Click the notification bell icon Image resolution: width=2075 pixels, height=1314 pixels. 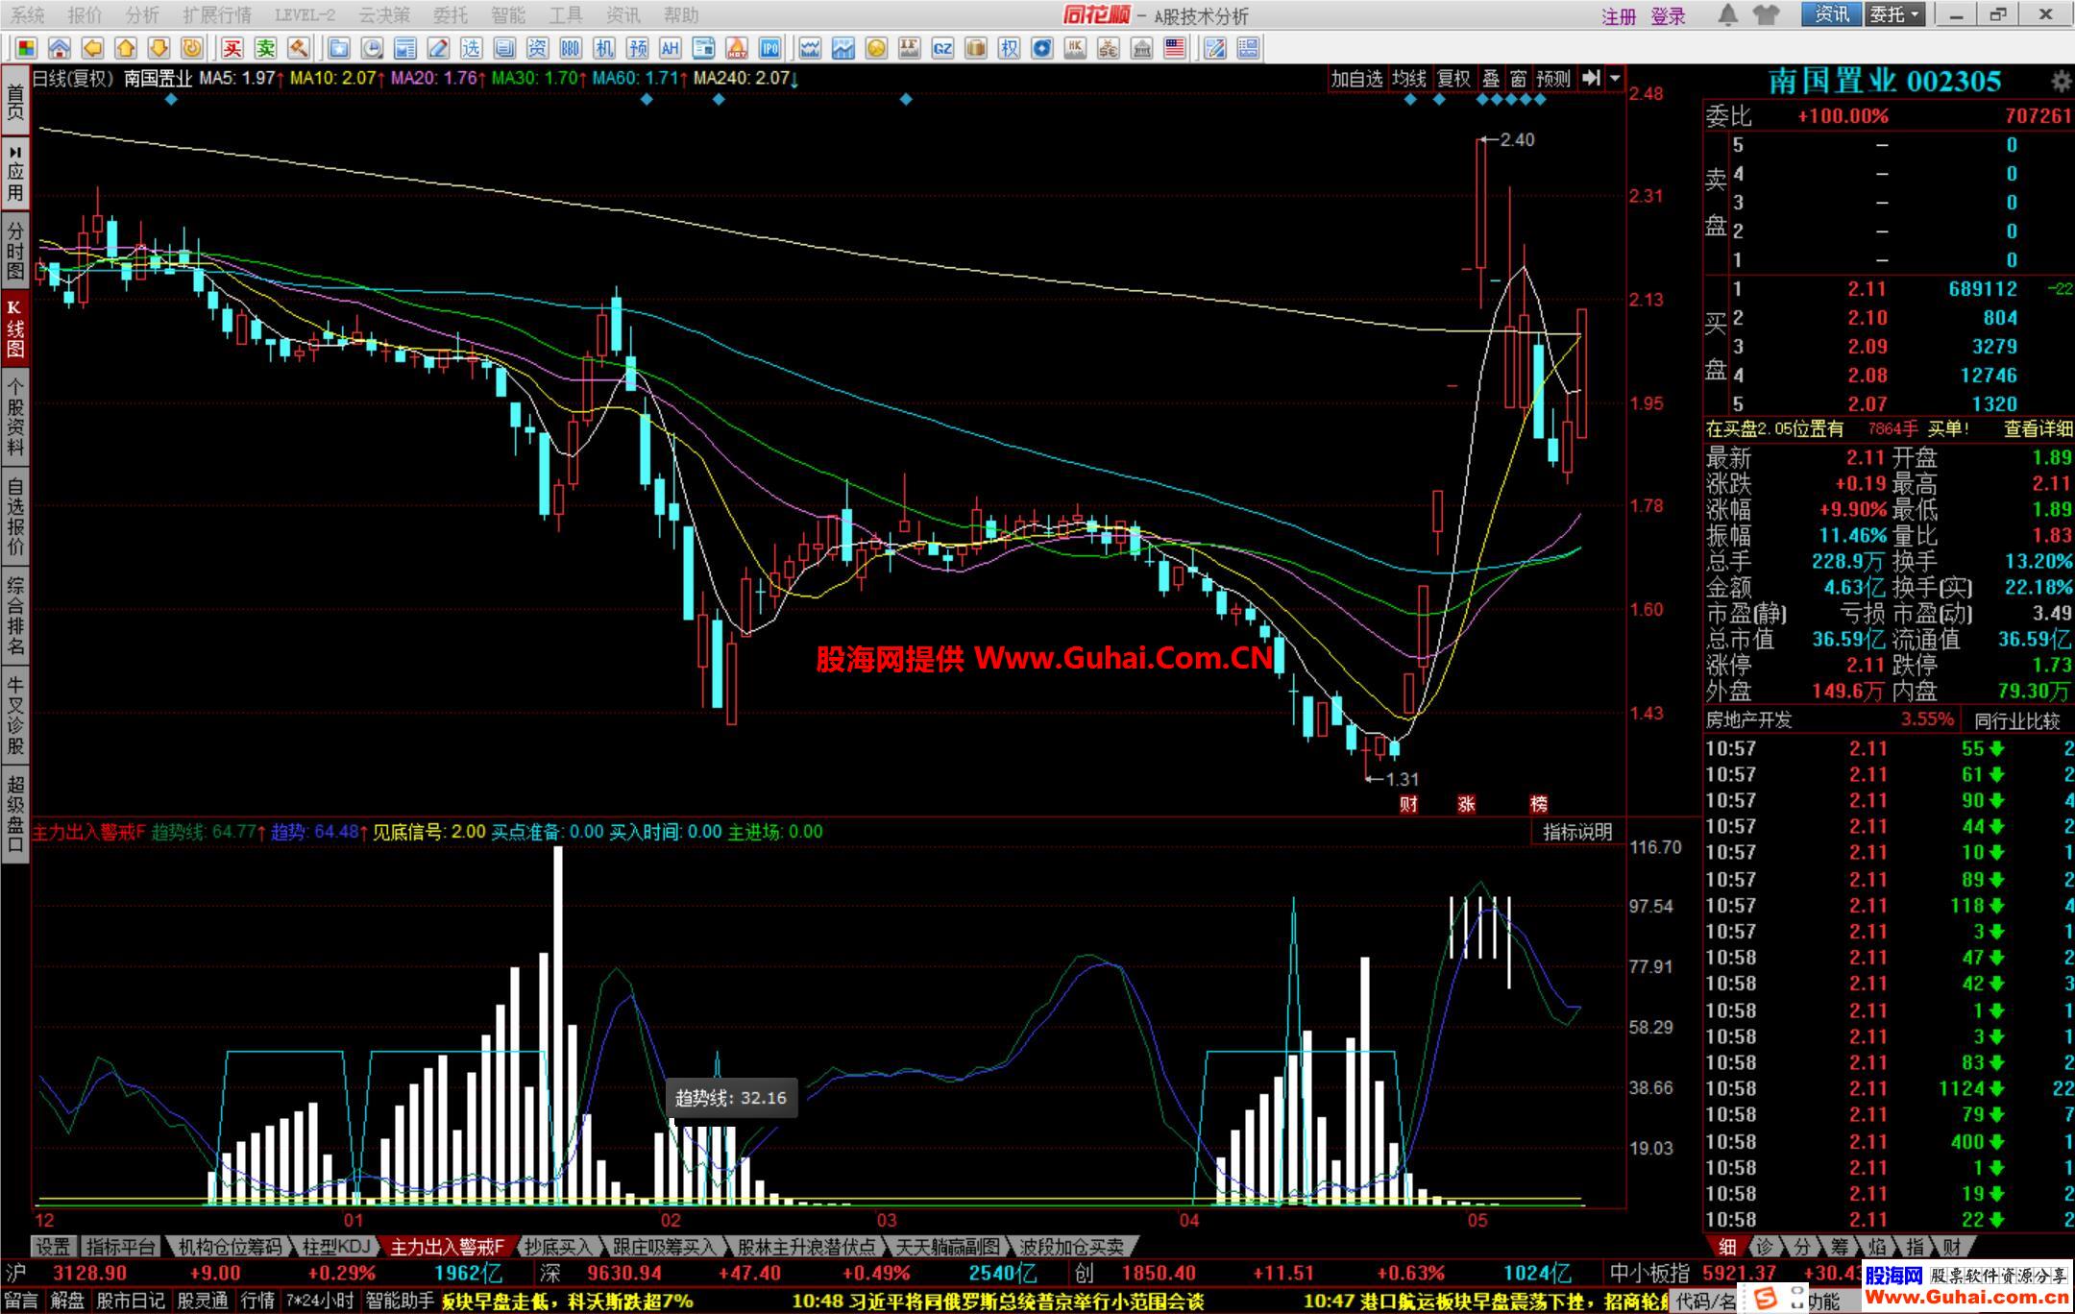tap(1727, 14)
